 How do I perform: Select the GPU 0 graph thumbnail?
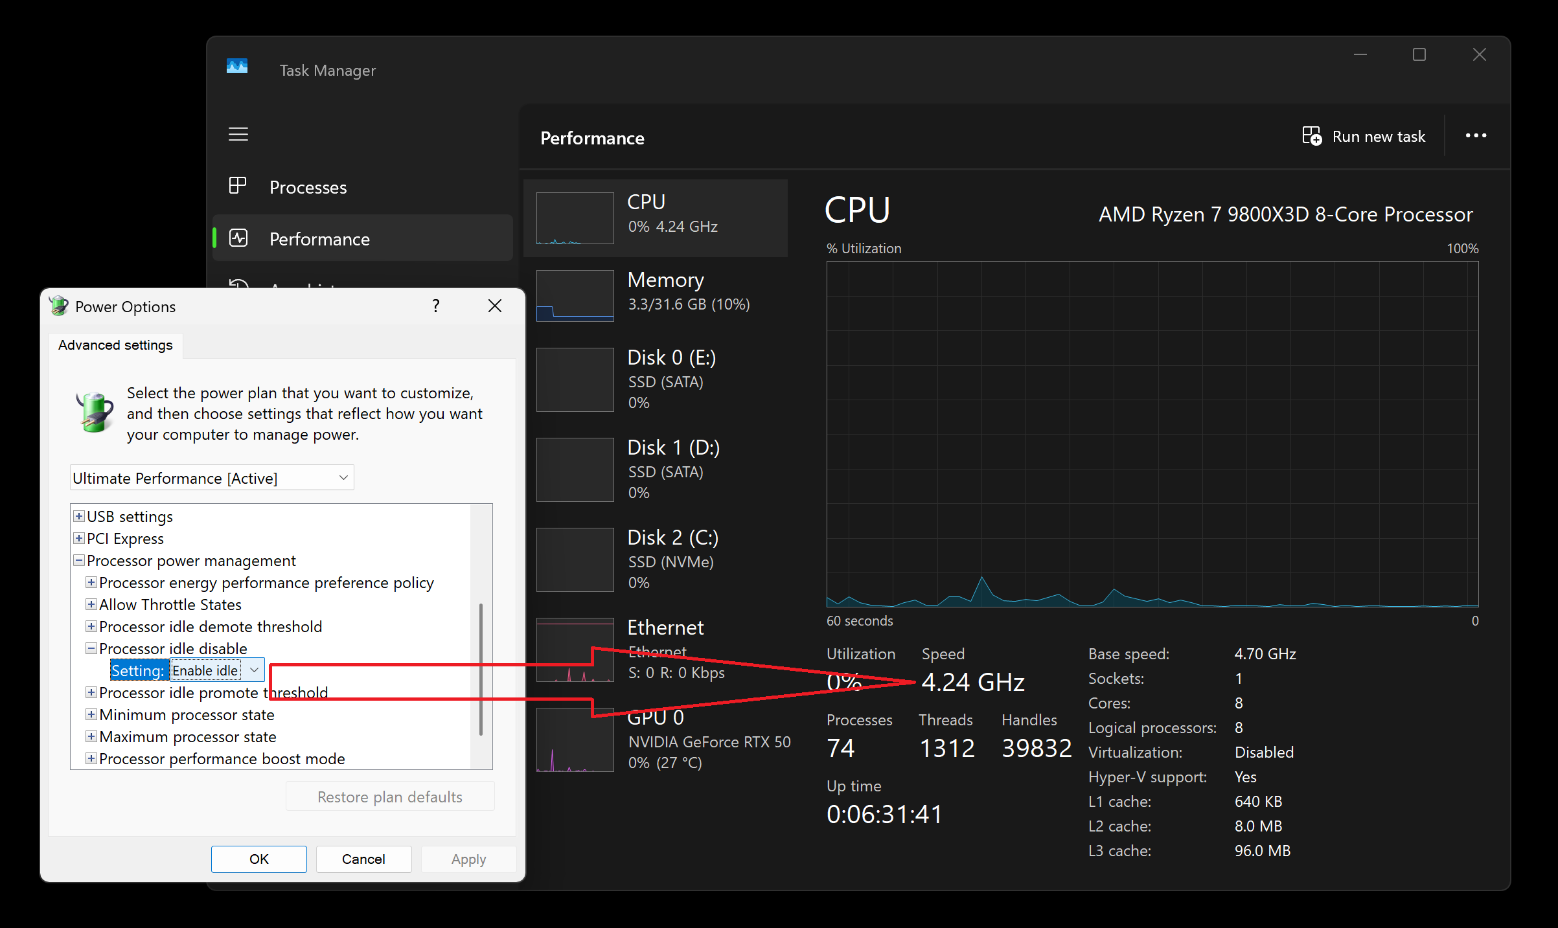tap(575, 740)
